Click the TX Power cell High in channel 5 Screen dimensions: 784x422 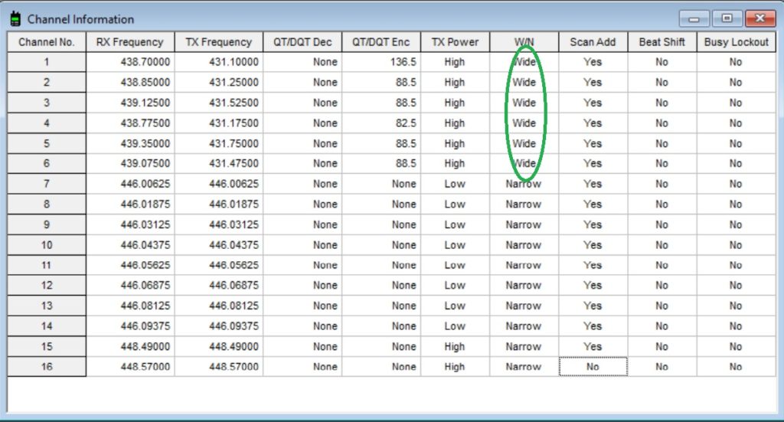[455, 143]
